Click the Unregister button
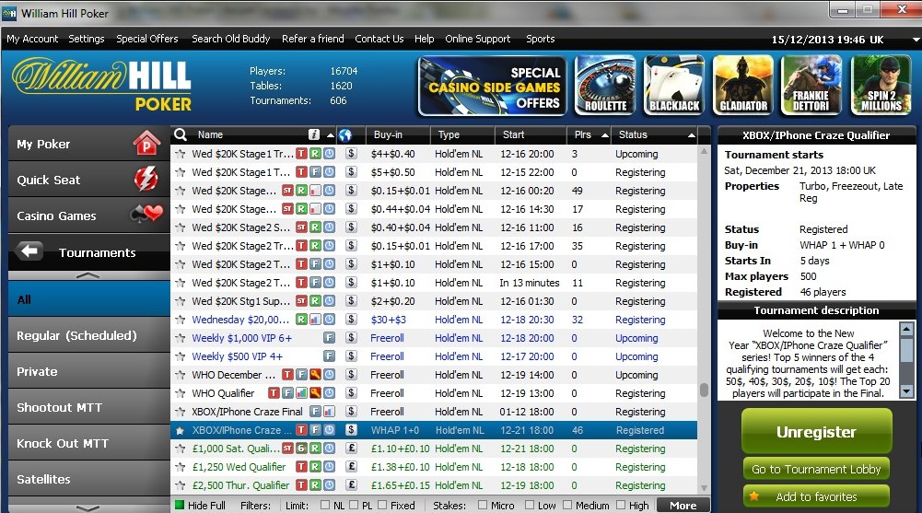 click(816, 431)
